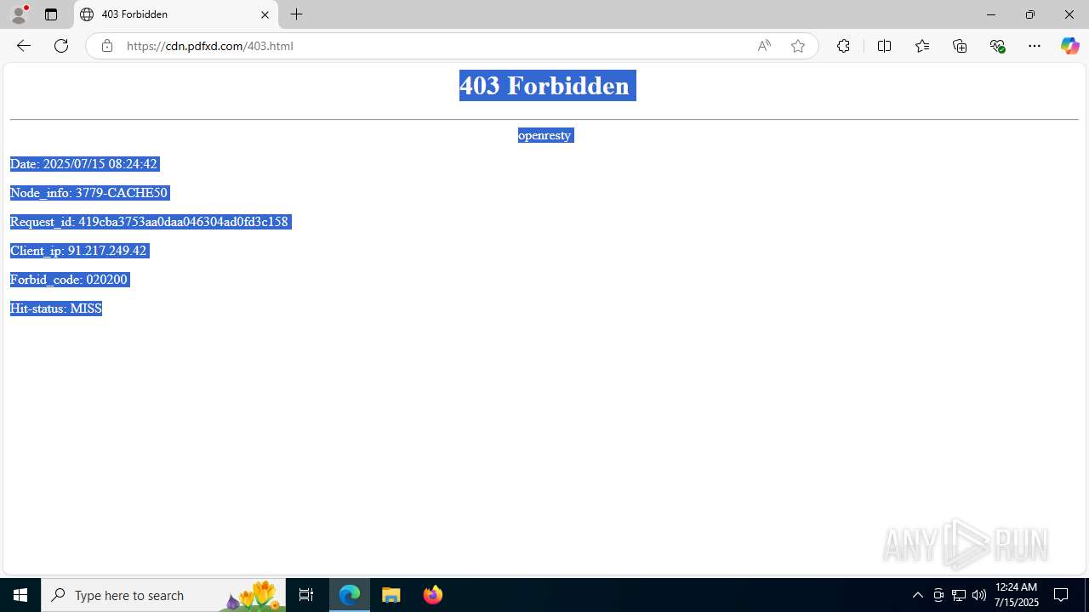Click Forbid_code: 020200 line

69,280
